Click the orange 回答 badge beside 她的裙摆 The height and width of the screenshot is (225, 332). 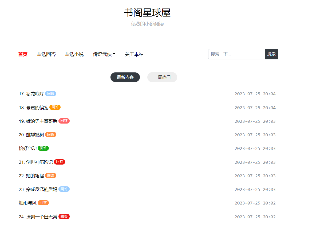tap(51, 175)
